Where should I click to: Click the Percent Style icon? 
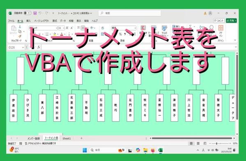[x=120, y=34]
